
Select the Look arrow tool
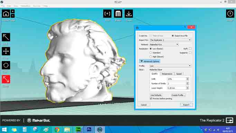tap(6, 37)
